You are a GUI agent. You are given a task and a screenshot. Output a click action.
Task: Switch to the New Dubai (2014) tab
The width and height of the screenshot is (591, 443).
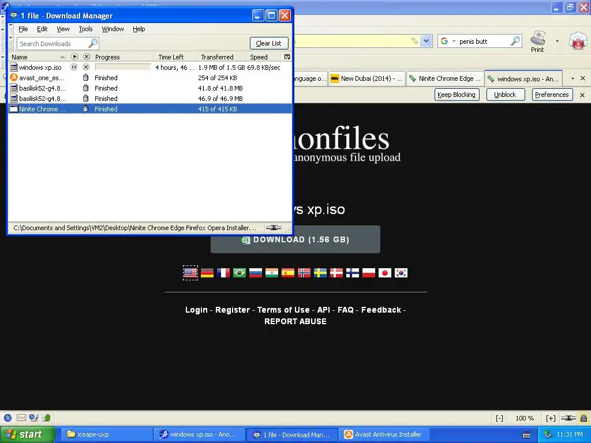(367, 78)
